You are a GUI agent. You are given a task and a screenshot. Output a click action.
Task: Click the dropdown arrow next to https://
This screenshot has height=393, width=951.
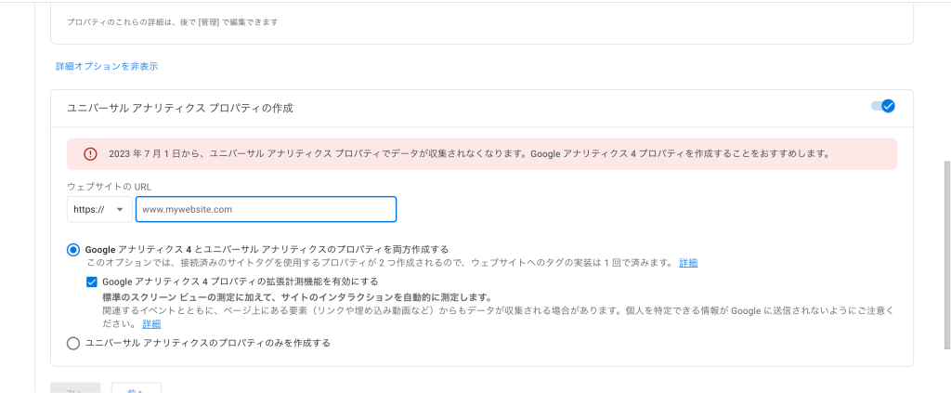(x=120, y=210)
